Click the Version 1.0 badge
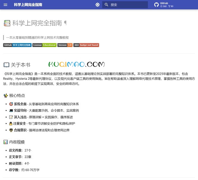Image resolution: width=198 pixels, height=180 pixels. click(65, 45)
